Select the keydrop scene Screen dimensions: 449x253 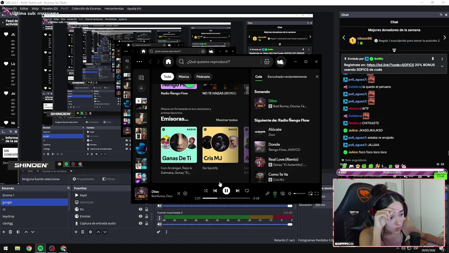click(34, 216)
